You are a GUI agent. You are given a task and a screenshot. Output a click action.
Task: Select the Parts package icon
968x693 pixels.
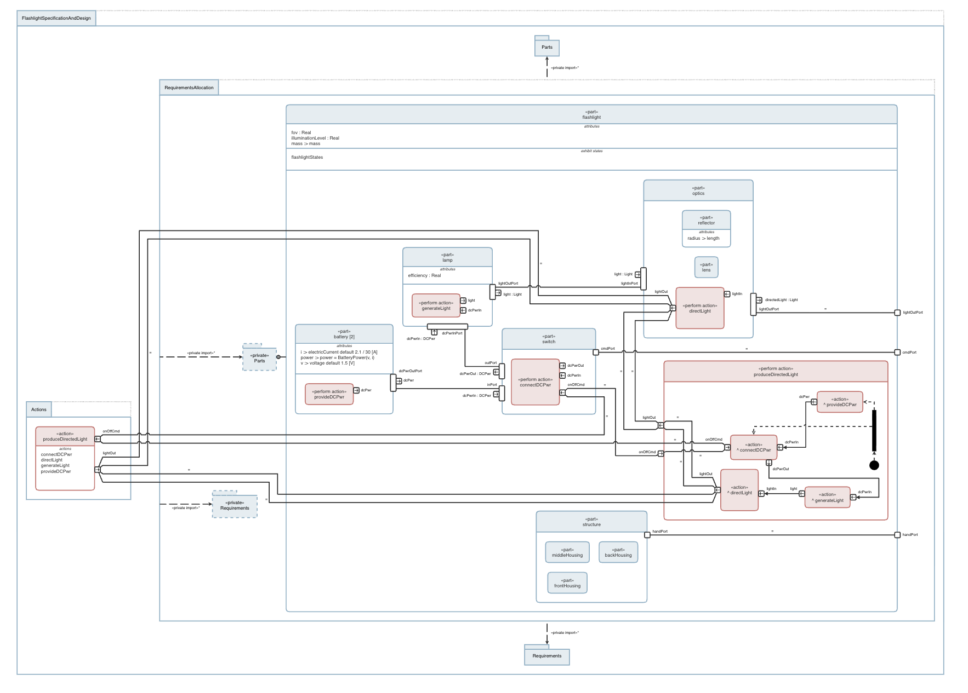547,48
